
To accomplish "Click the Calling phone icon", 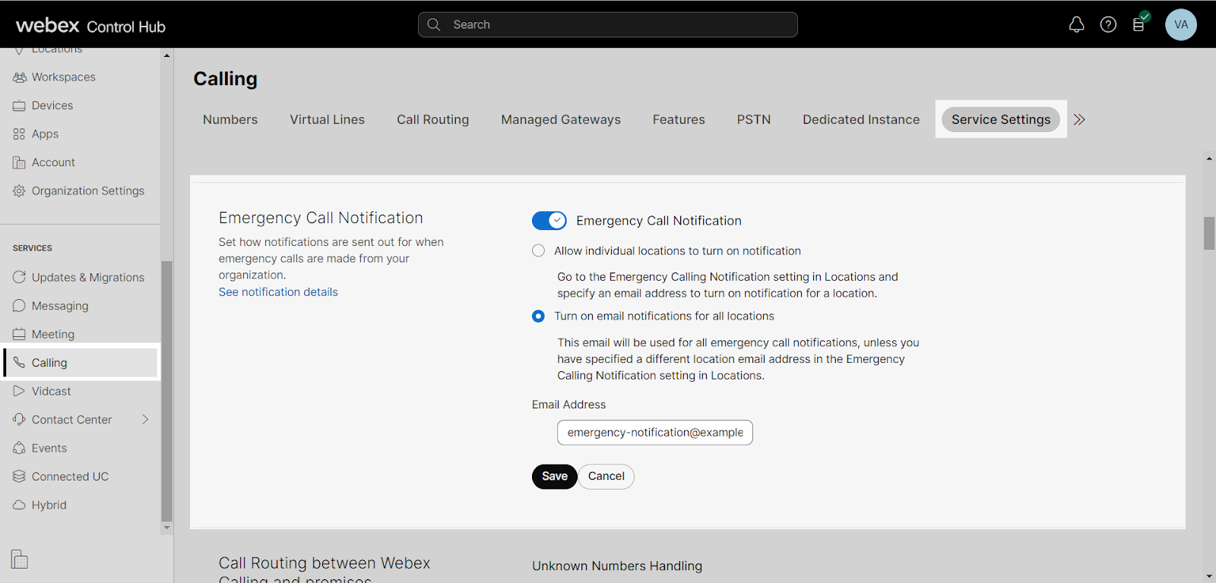I will coord(19,363).
